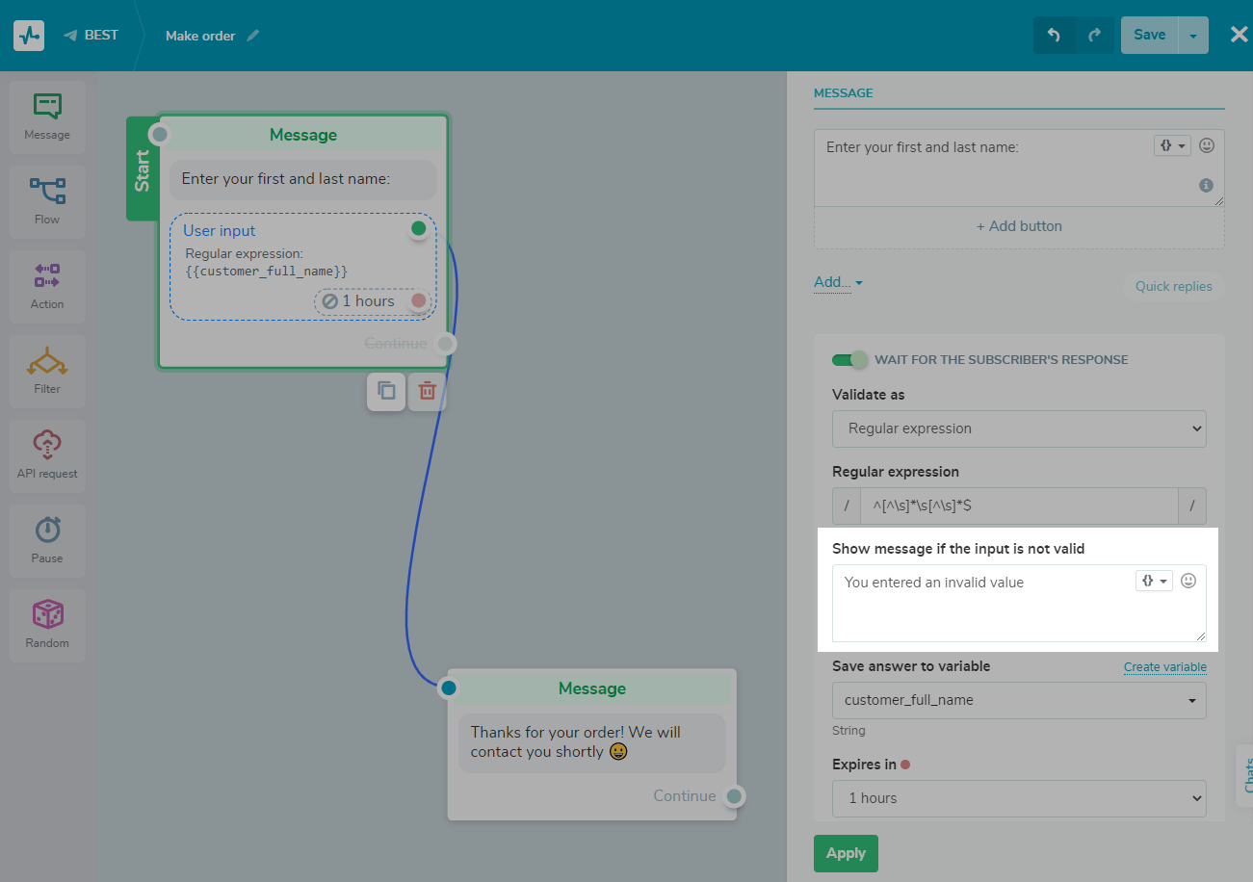Click the MESSAGE panel heading
The image size is (1253, 882).
844,93
